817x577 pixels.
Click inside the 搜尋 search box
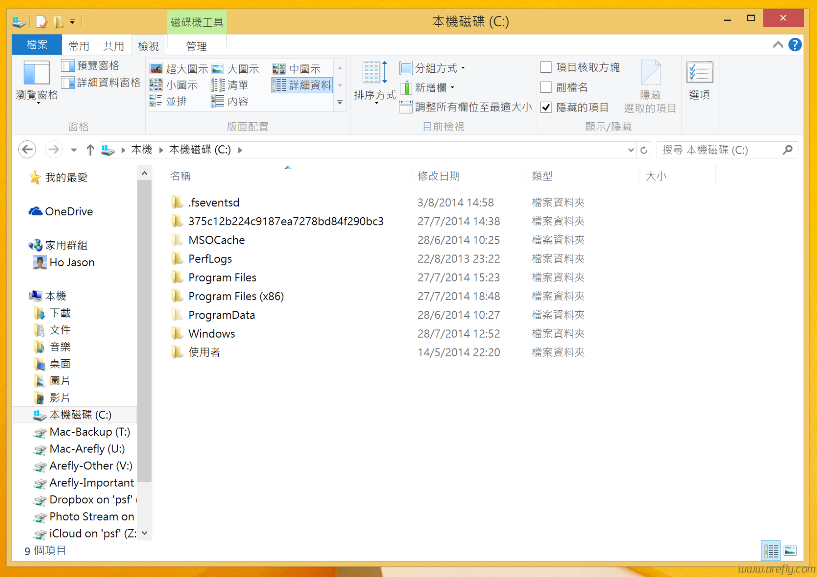722,150
